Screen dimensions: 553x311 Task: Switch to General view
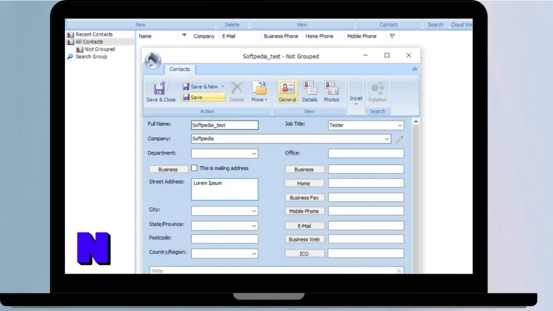[x=287, y=92]
